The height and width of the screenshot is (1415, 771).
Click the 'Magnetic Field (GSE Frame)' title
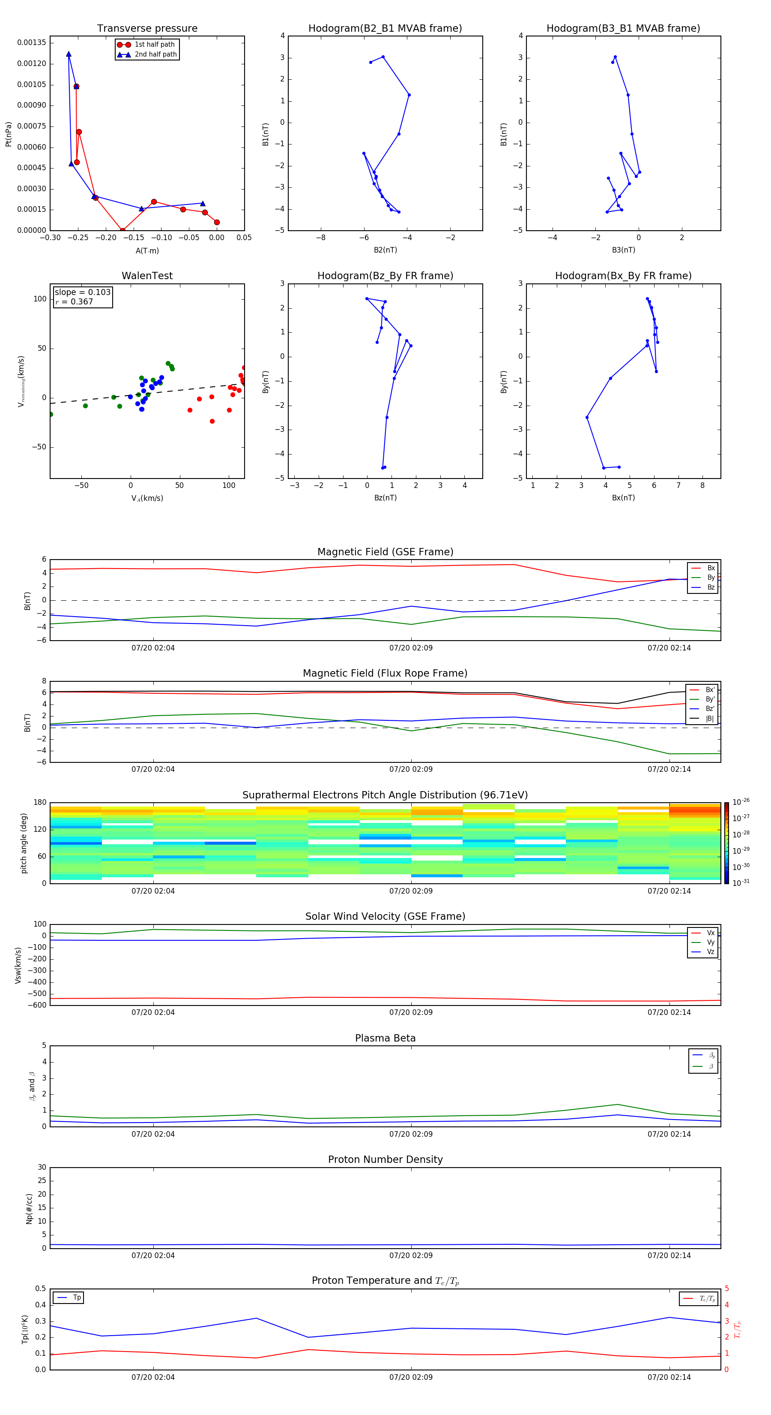385,552
